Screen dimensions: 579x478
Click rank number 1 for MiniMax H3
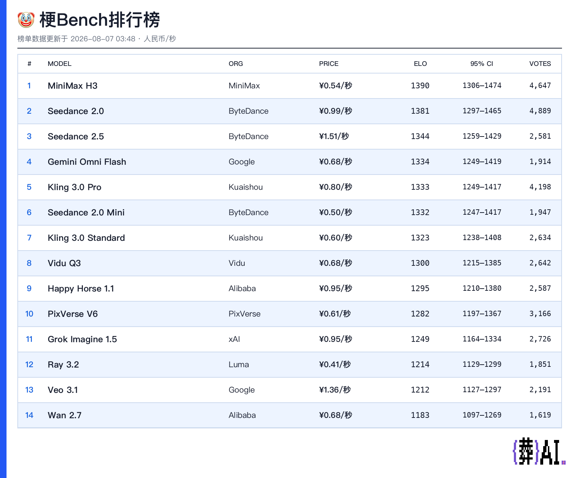point(29,86)
